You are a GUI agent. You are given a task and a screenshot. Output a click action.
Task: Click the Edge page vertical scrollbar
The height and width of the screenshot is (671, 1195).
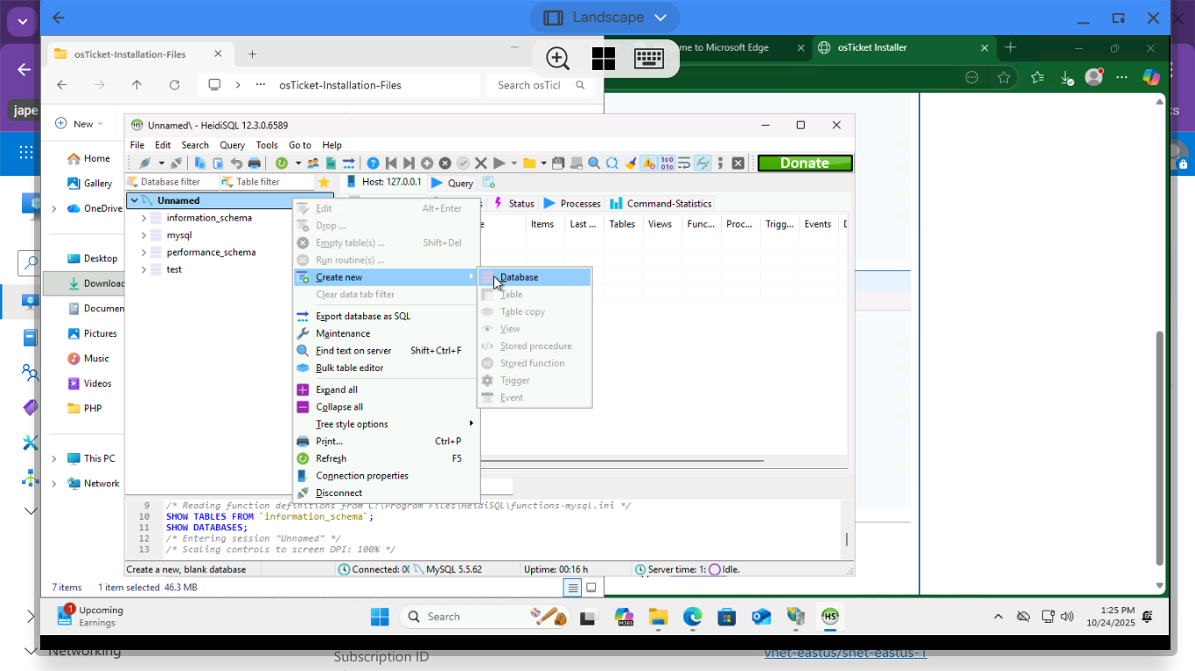(x=1160, y=448)
